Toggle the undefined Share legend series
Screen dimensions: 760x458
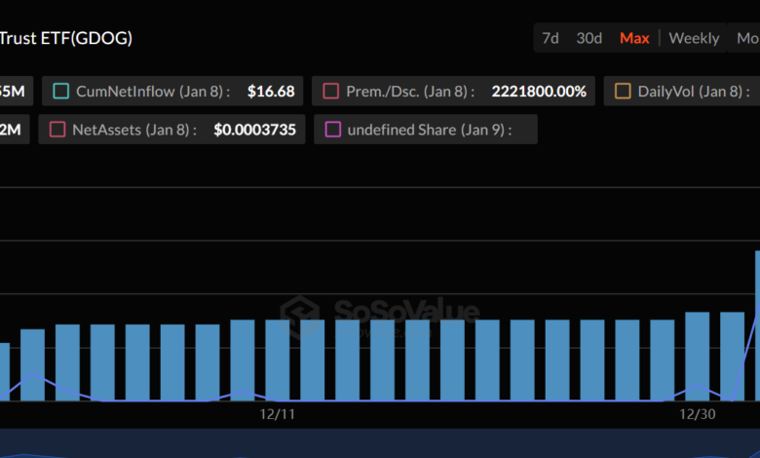[332, 130]
